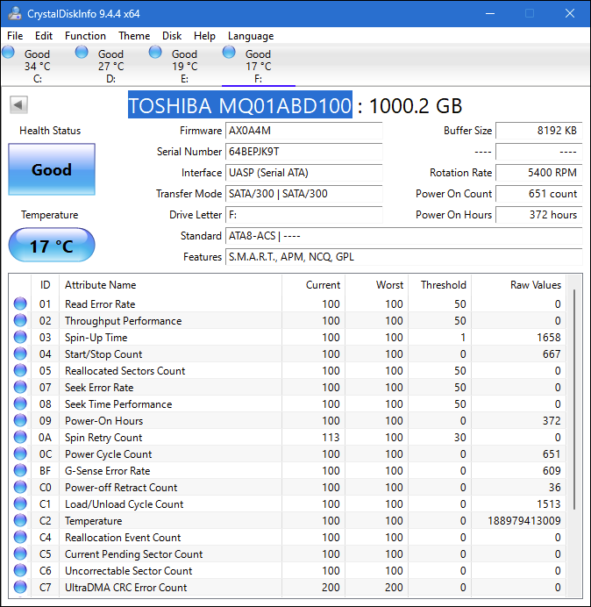Click the Interface field UASP (Serial ATA)
Screen dimensions: 591x607
coord(303,173)
